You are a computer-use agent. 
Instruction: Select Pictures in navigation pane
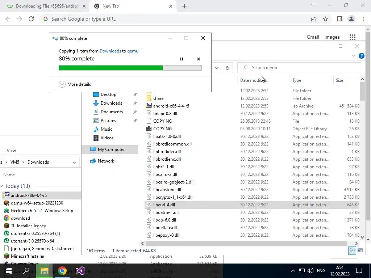tap(108, 121)
